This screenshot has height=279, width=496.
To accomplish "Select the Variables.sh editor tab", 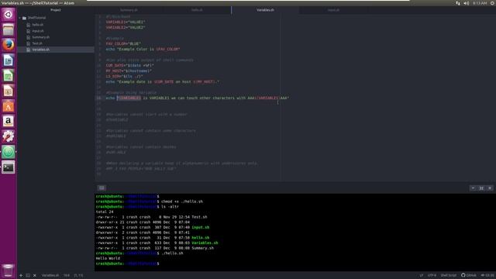I will click(265, 10).
